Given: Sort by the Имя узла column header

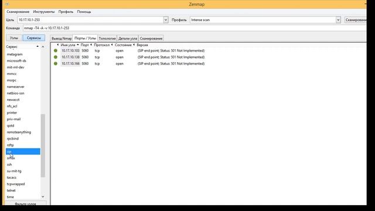Looking at the screenshot, I should click(68, 45).
